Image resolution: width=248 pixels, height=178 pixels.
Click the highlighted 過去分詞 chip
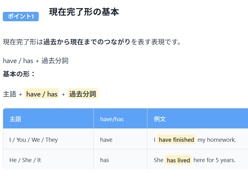pos(82,94)
